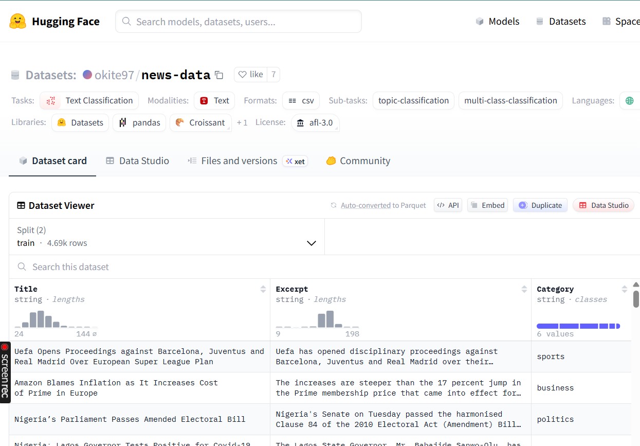Open the Languages globe icon tag
The height and width of the screenshot is (446, 640).
click(629, 101)
